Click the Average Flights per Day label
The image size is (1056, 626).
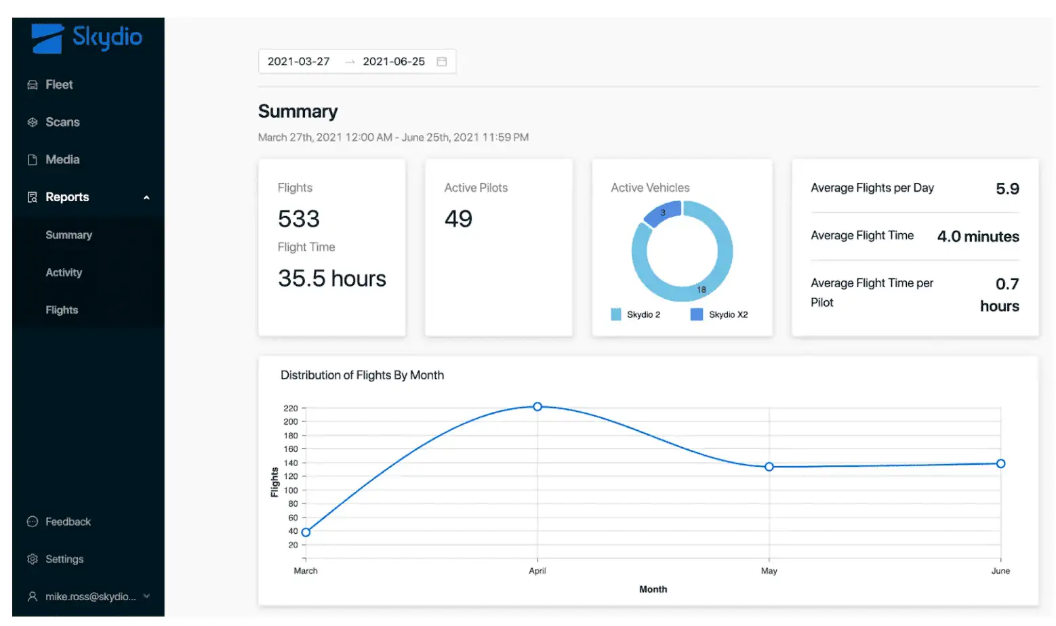[x=872, y=188]
